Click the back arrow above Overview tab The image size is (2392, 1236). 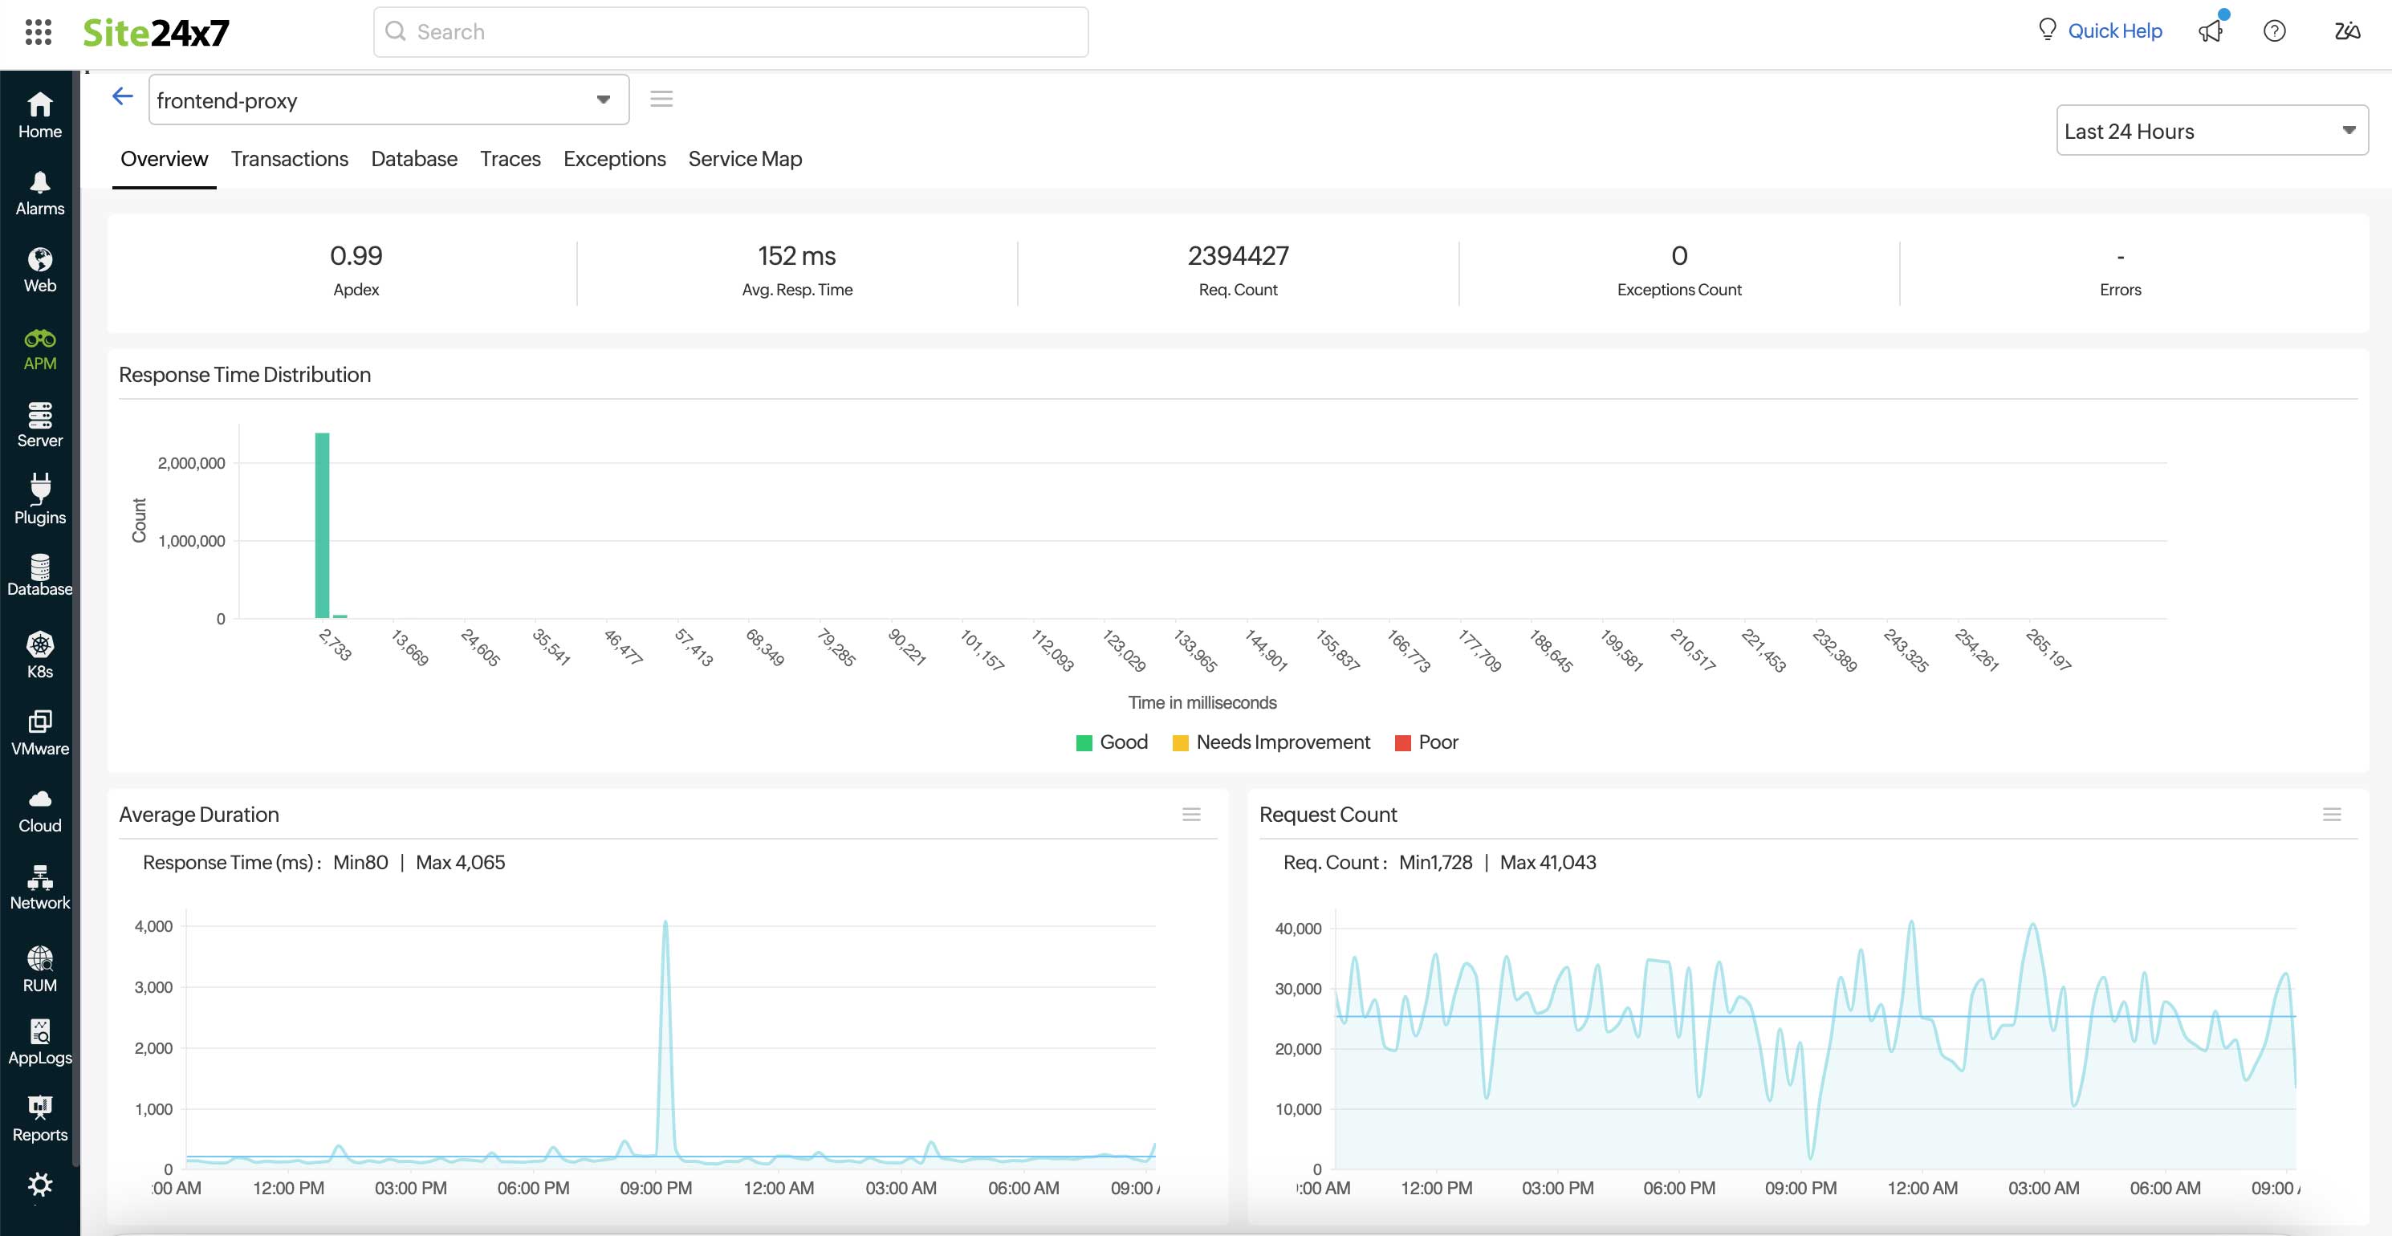tap(122, 96)
